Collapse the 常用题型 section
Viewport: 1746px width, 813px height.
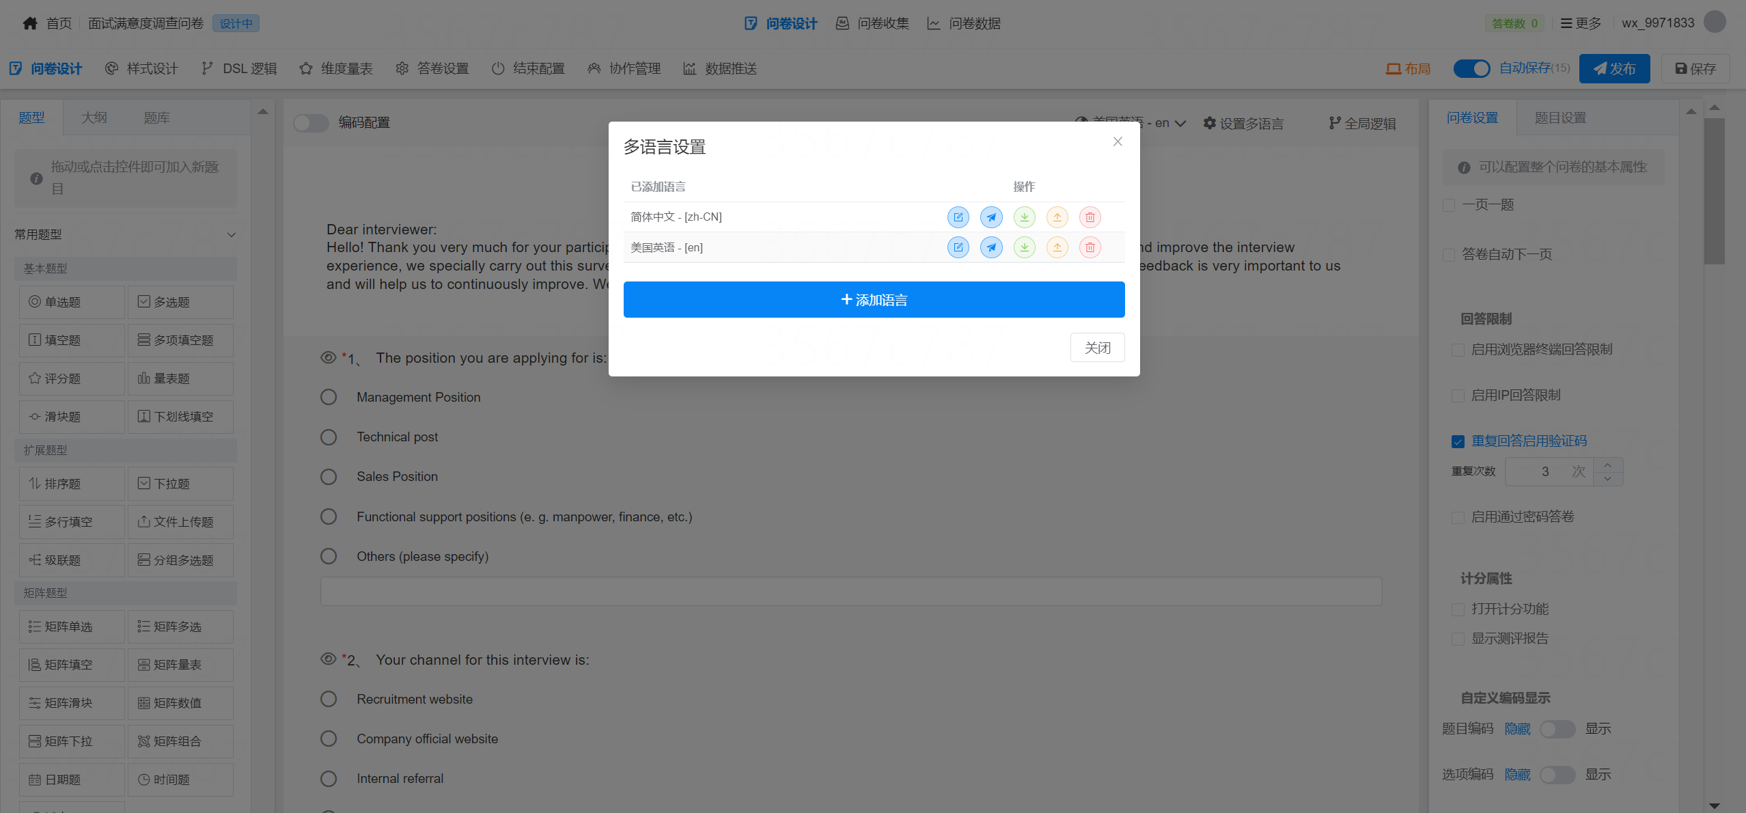[231, 234]
